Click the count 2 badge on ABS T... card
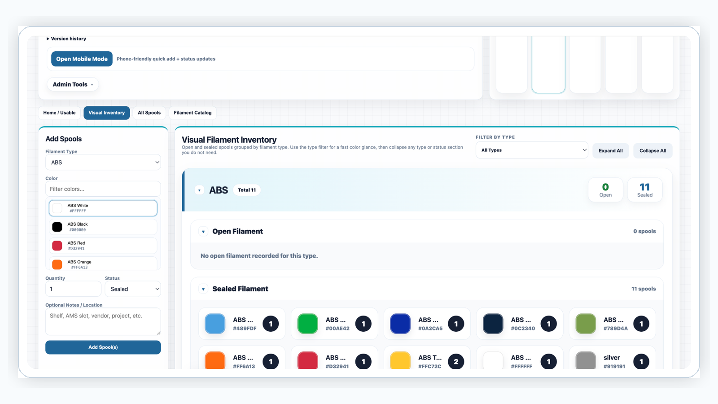The height and width of the screenshot is (404, 718). [456, 361]
